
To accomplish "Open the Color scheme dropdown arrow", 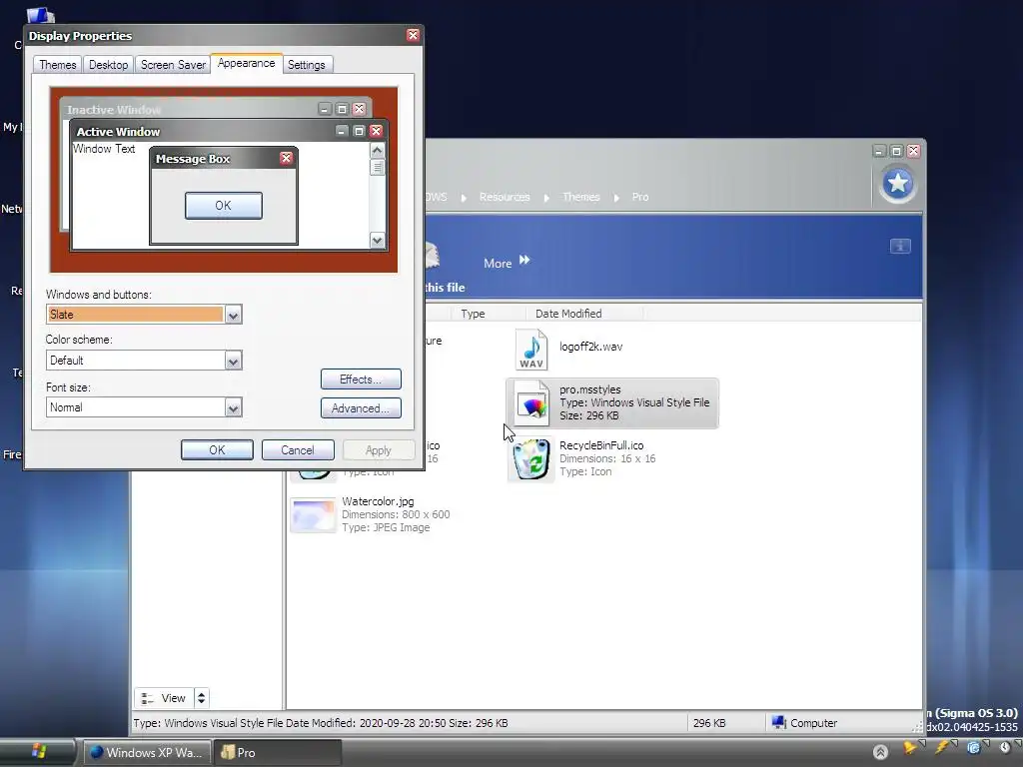I will click(233, 361).
